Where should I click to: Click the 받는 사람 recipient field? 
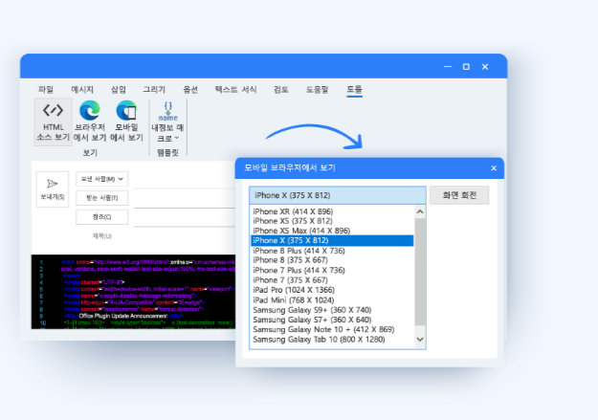[185, 199]
